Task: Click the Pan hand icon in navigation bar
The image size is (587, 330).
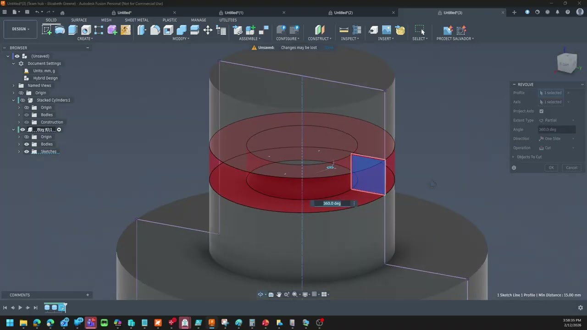Action: [278, 294]
